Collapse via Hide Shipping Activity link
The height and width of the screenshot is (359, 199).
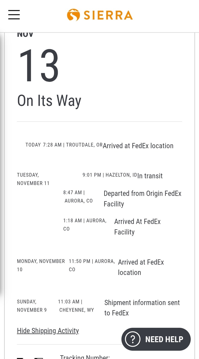(48, 331)
